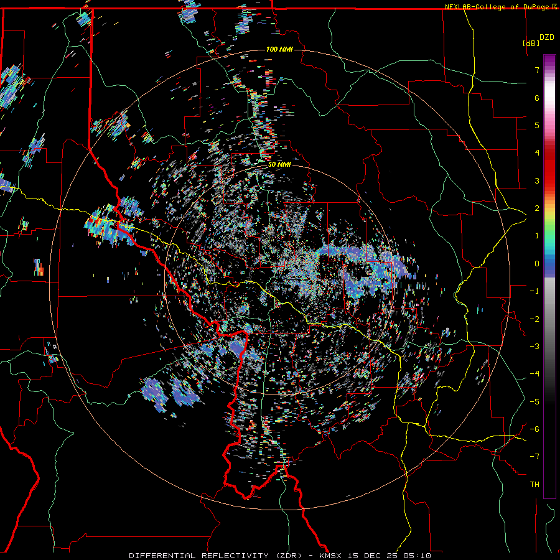Image resolution: width=560 pixels, height=560 pixels.
Task: Click the '15 DEC 25 05:10' timestamp
Action: [390, 556]
